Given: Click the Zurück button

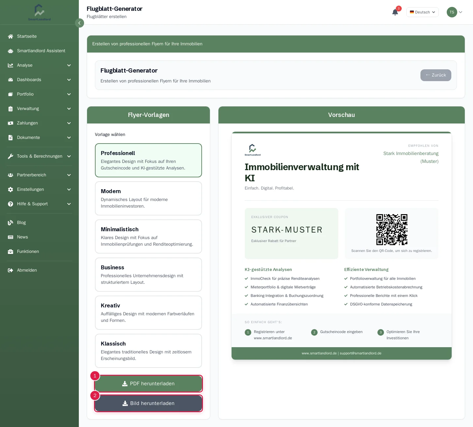Looking at the screenshot, I should [436, 75].
